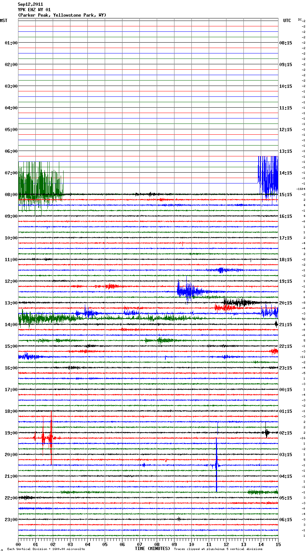Click "Each Vertical Division = 1600.00 microvolts" note
The image size is (307, 554).
click(46, 549)
